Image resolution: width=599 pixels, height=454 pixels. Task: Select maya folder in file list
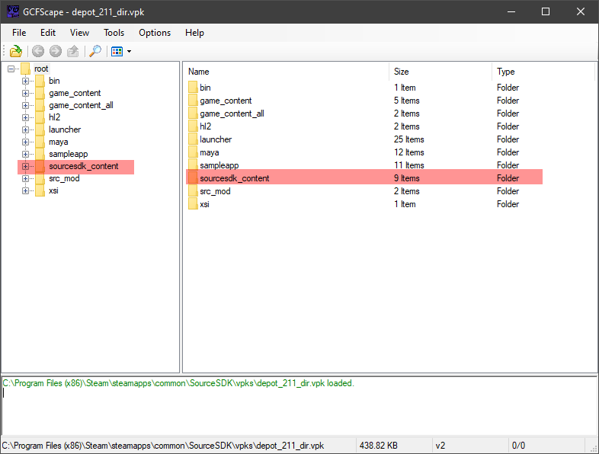pyautogui.click(x=210, y=153)
